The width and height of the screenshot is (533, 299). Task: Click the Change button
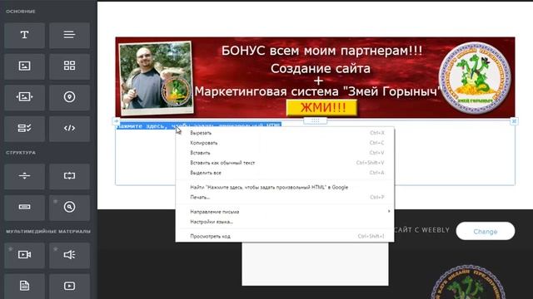click(x=485, y=231)
